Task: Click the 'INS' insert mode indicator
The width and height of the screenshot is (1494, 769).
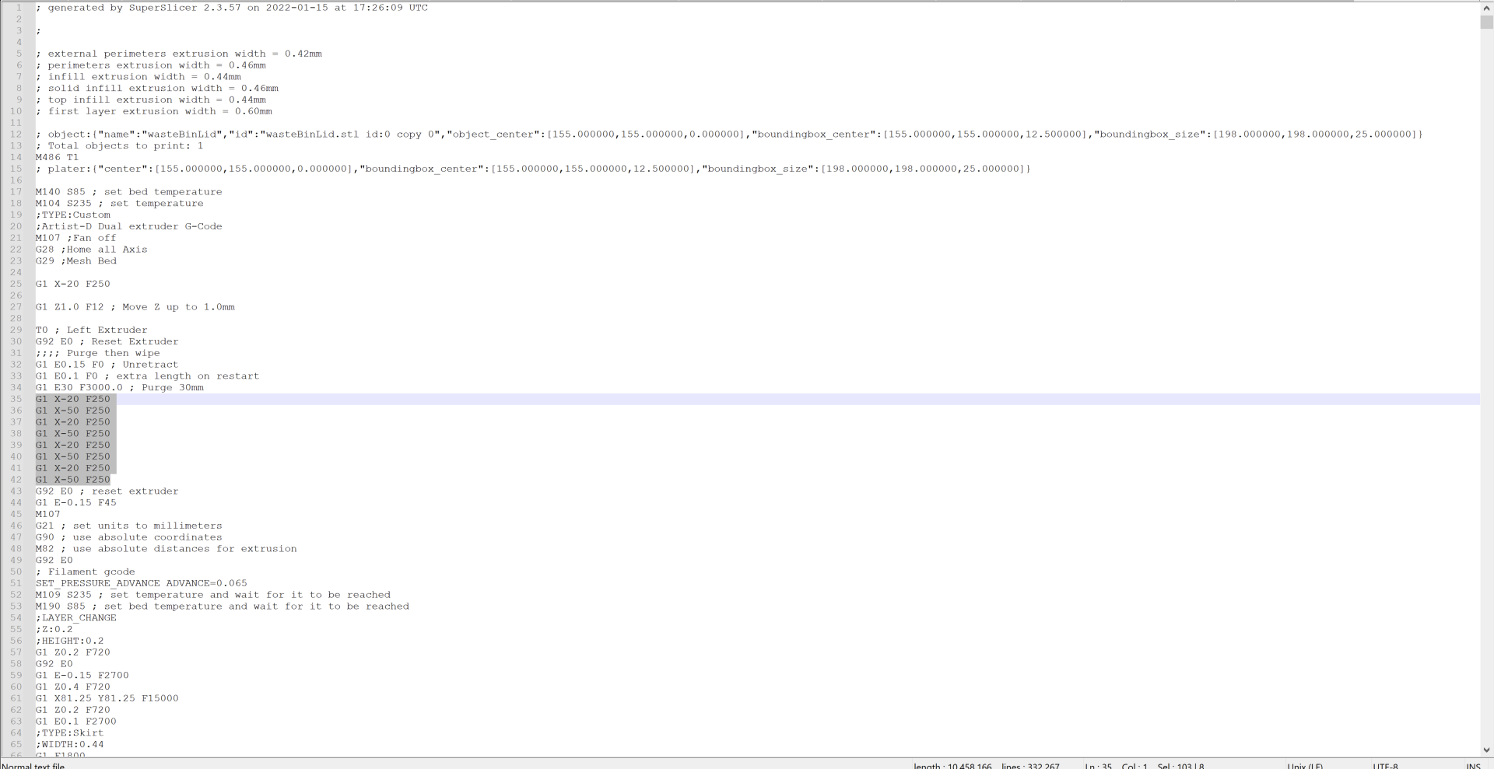Action: tap(1474, 766)
